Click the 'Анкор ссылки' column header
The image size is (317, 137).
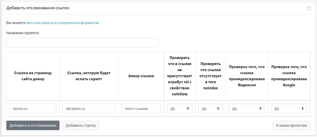point(141,76)
